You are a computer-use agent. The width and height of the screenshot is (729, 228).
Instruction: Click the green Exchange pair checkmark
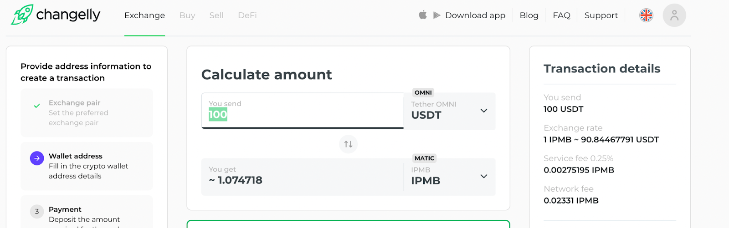tap(37, 106)
